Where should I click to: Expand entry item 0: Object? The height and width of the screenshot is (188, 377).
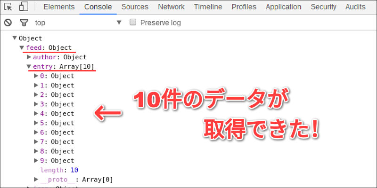pyautogui.click(x=36, y=76)
